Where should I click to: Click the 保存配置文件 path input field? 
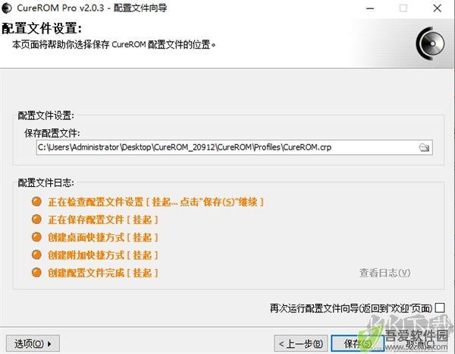(234, 147)
